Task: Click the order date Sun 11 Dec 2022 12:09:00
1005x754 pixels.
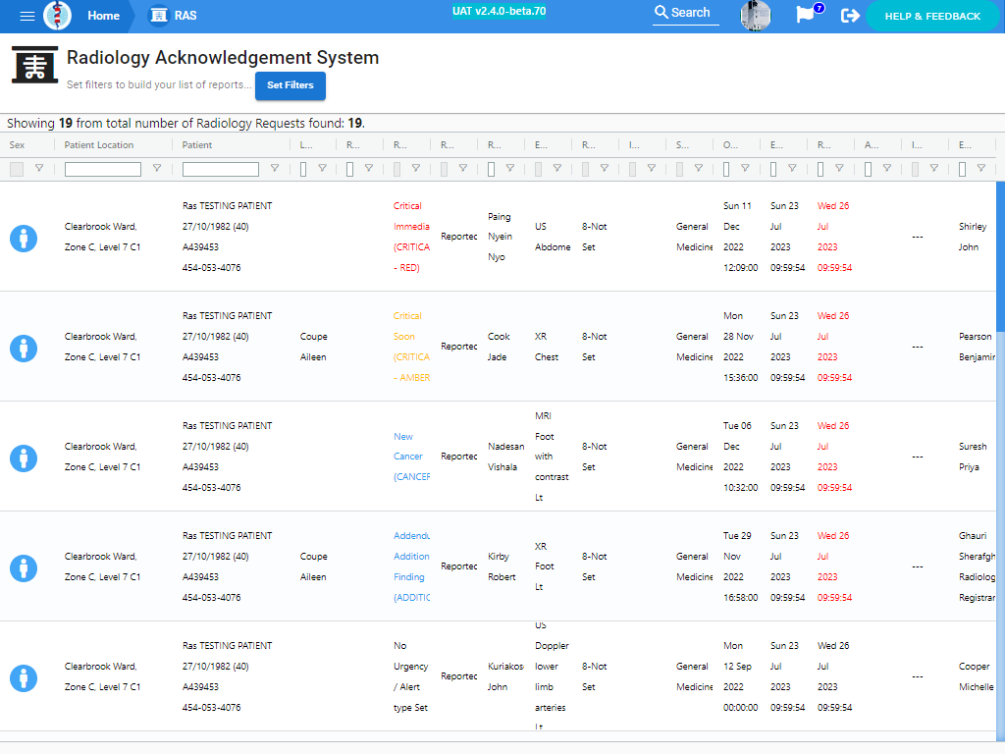Action: (x=740, y=237)
